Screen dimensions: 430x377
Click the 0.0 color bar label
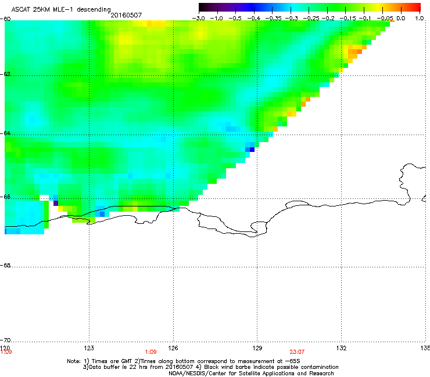coord(401,19)
